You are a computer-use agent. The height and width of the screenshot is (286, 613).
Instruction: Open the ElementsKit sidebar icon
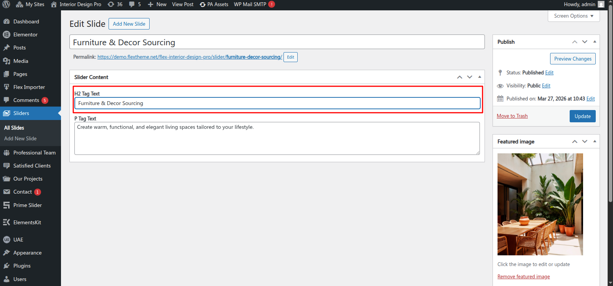[7, 222]
